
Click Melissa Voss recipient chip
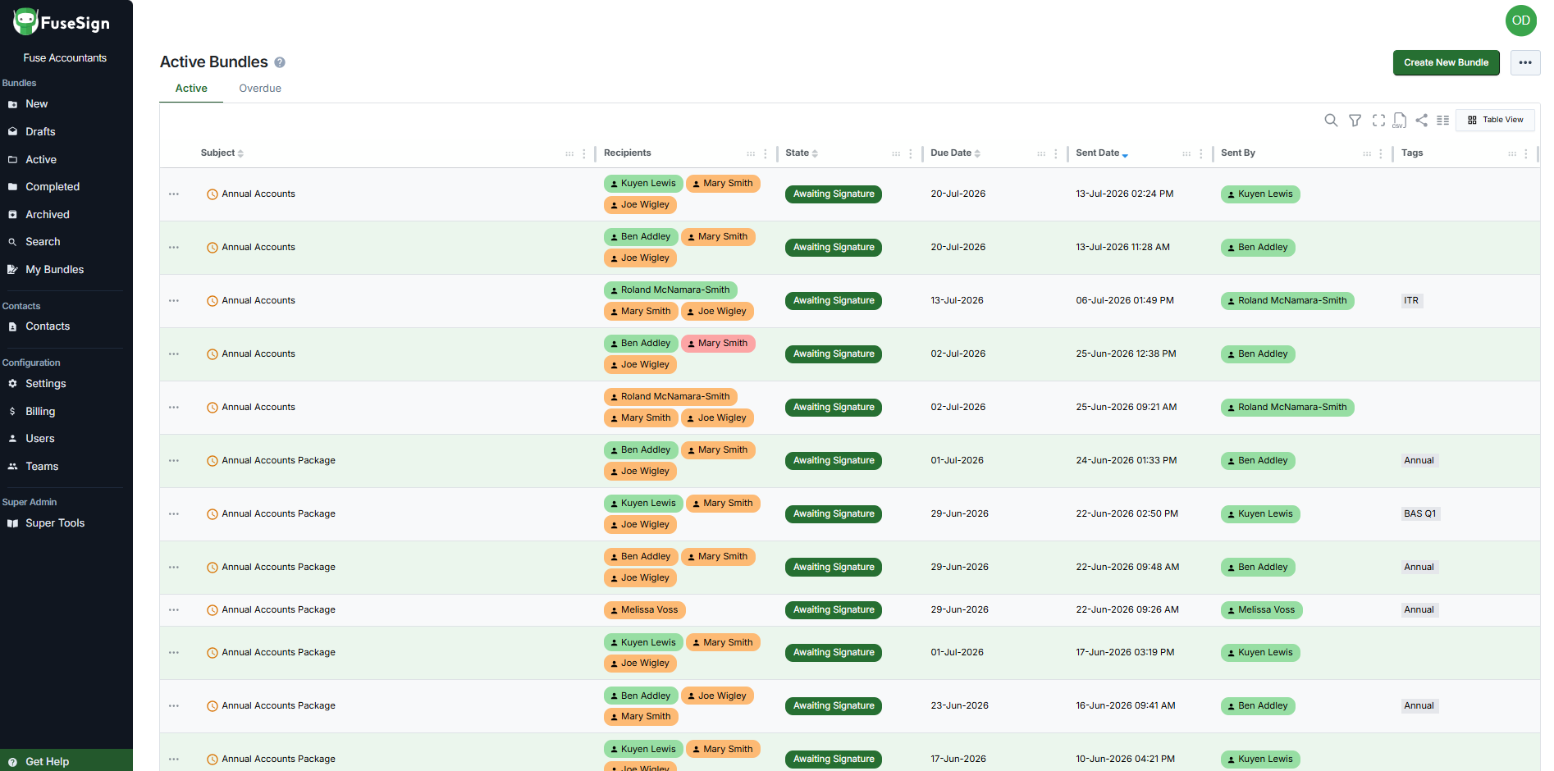(x=644, y=610)
